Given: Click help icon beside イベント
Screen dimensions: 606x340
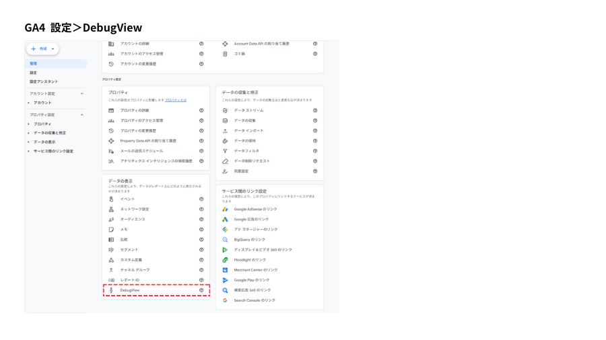Looking at the screenshot, I should point(201,200).
